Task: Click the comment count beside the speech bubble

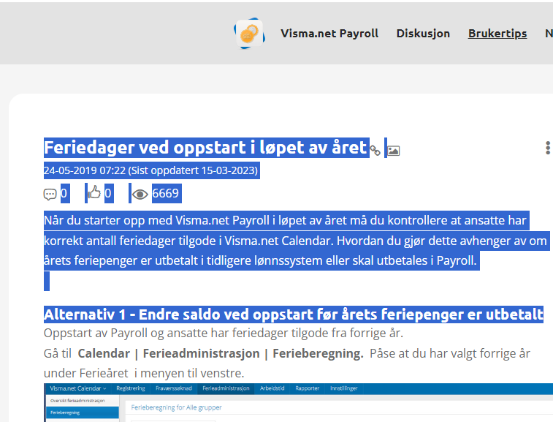Action: tap(64, 194)
